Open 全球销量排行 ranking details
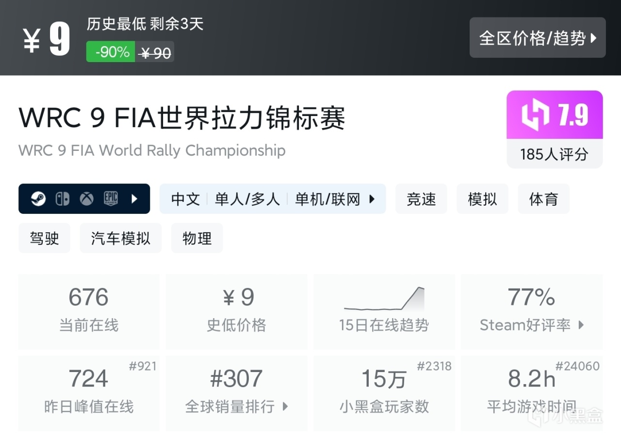 tap(285, 406)
